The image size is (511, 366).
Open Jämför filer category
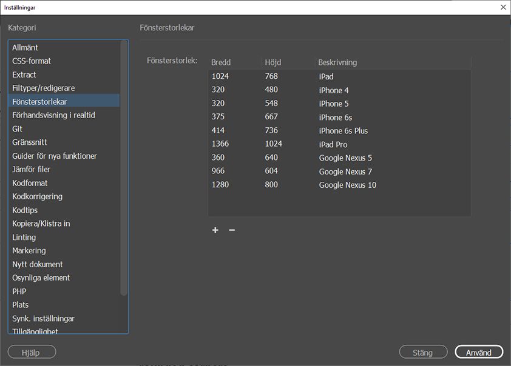[64, 169]
